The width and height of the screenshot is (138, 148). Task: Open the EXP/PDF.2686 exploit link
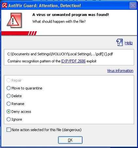click(73, 61)
